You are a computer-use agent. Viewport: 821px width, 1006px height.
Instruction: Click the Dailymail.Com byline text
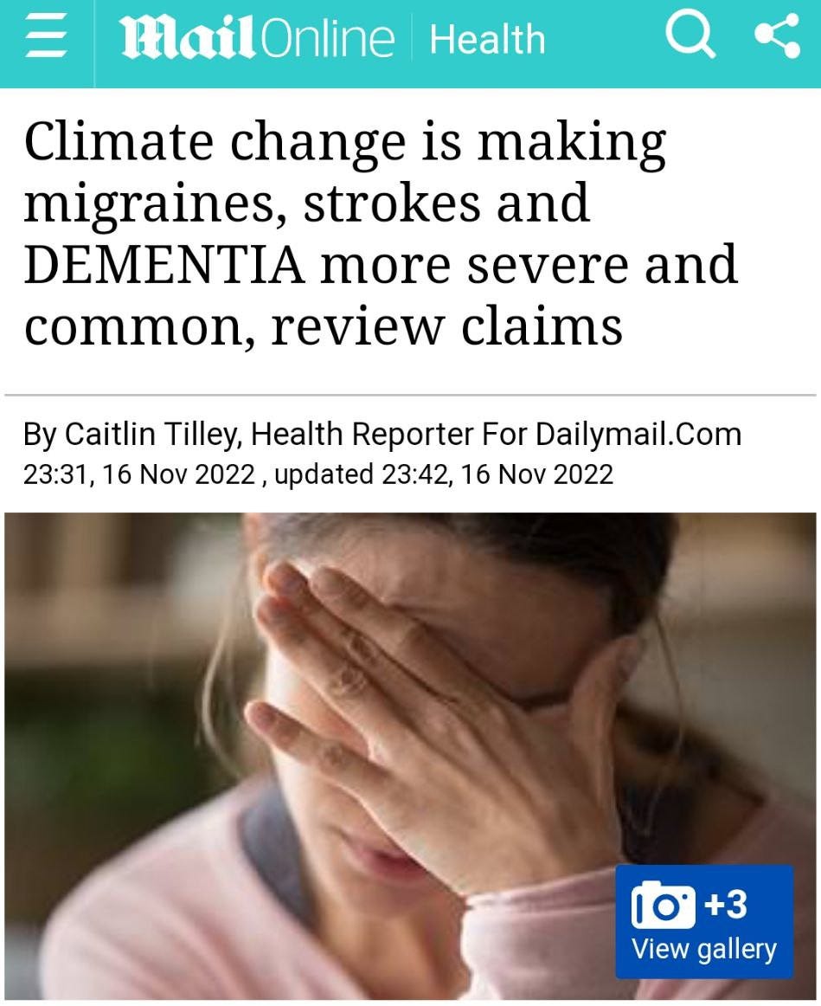tap(638, 434)
